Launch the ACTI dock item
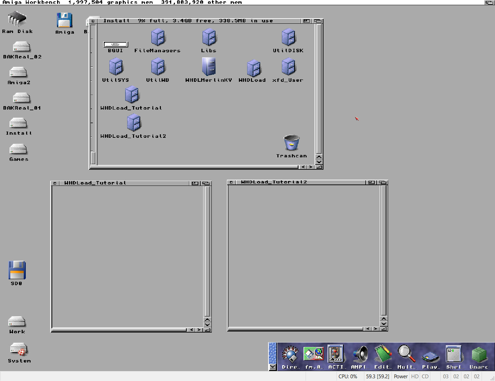This screenshot has height=381, width=495. (x=336, y=354)
